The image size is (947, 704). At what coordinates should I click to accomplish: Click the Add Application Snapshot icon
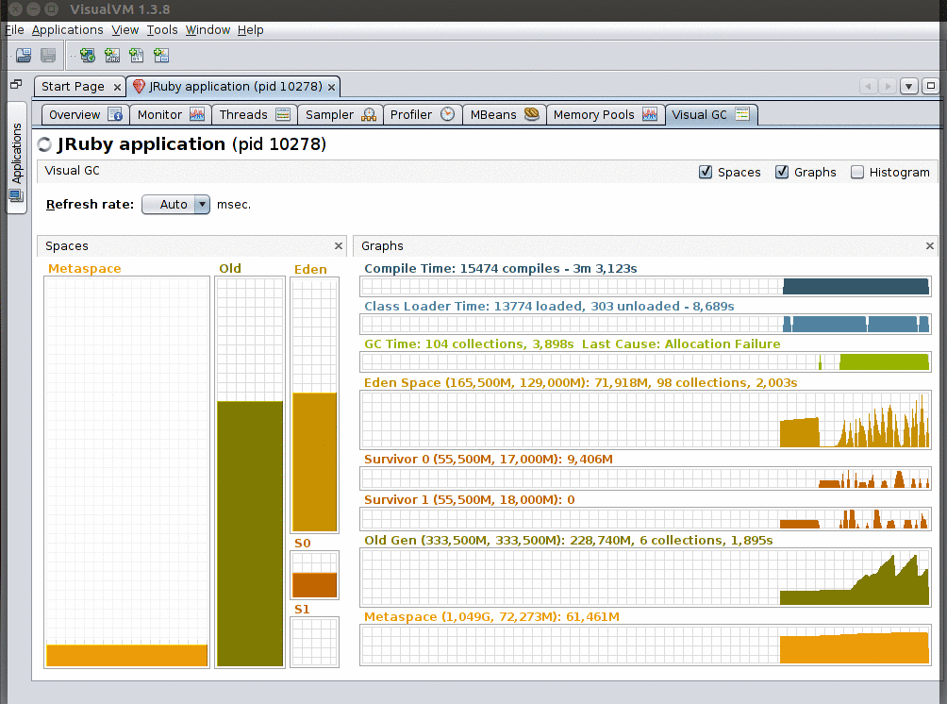[161, 56]
